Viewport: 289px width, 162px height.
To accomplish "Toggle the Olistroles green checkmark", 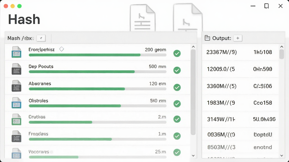I will pos(177,103).
